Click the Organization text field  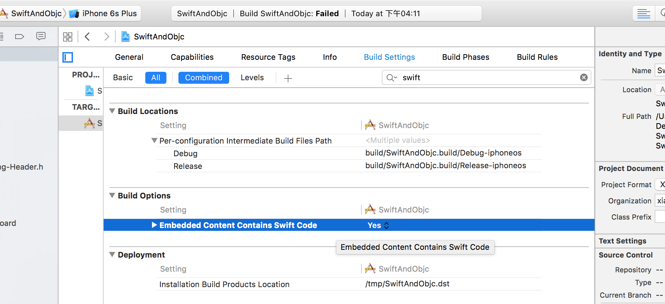[660, 201]
